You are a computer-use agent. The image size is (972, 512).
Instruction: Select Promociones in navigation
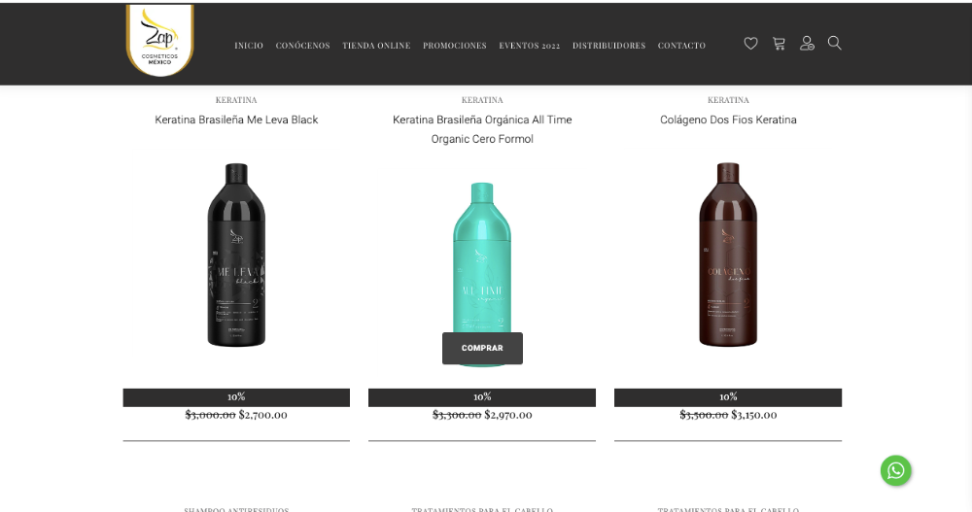pyautogui.click(x=454, y=46)
